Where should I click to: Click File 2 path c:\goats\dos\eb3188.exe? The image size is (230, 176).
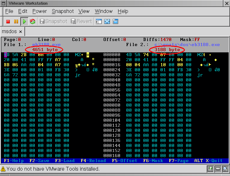187,45
